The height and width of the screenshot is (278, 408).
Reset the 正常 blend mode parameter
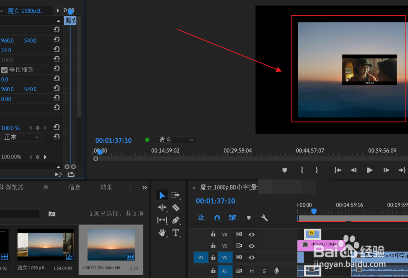(57, 137)
